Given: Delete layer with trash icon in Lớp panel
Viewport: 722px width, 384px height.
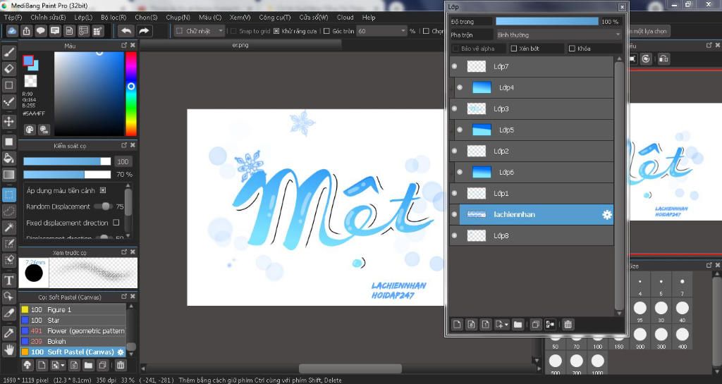Looking at the screenshot, I should pyautogui.click(x=568, y=325).
